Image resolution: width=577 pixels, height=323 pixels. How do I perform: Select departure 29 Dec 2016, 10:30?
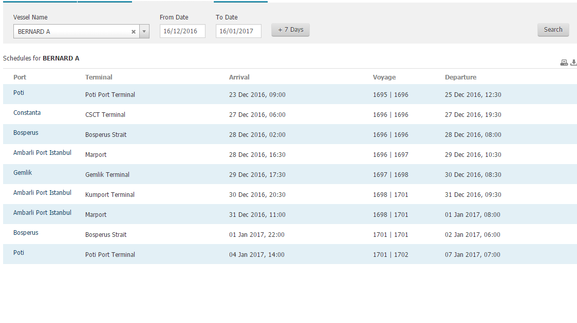tap(473, 154)
